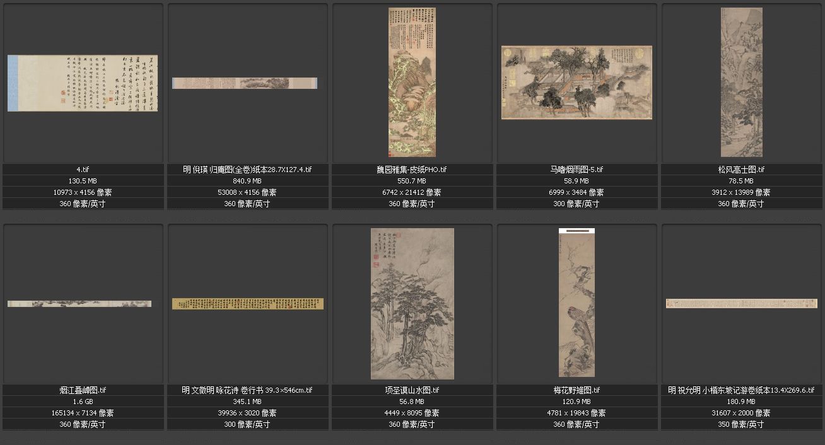
Task: Select the 烟江叠嶂图 long handscroll thumbnail
Action: (79, 304)
